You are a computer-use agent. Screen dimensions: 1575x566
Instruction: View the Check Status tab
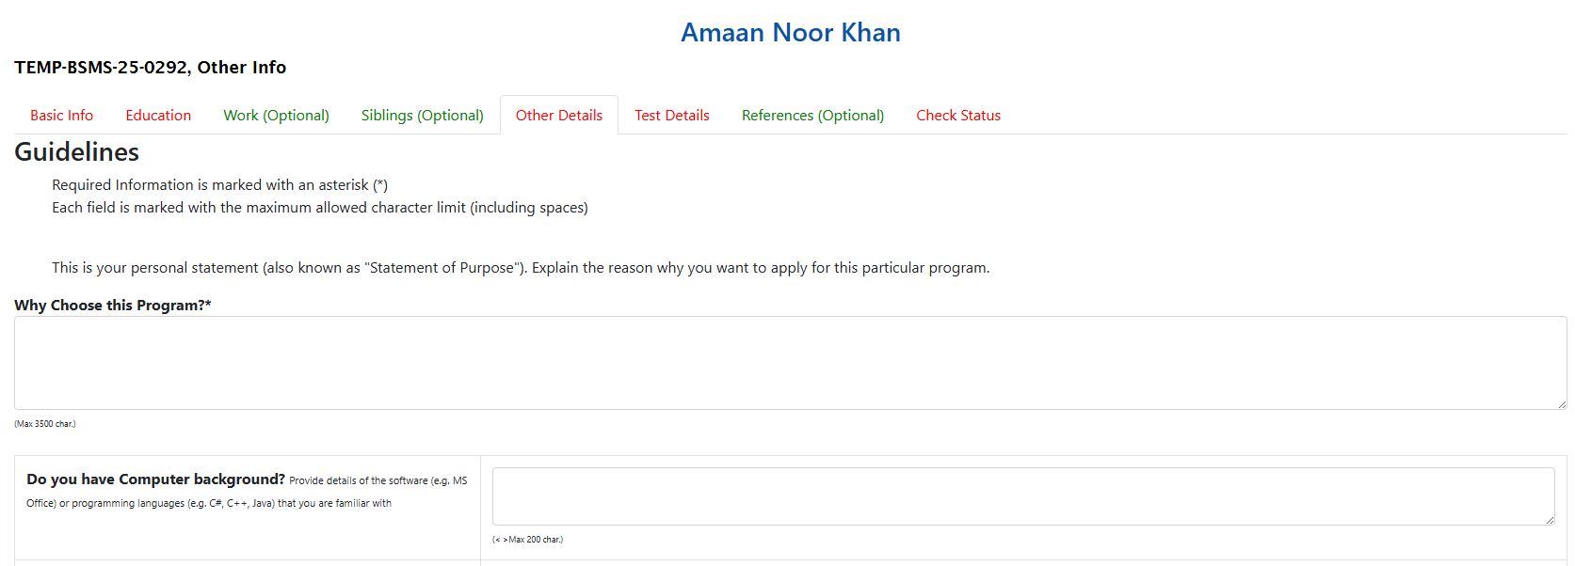click(x=958, y=115)
